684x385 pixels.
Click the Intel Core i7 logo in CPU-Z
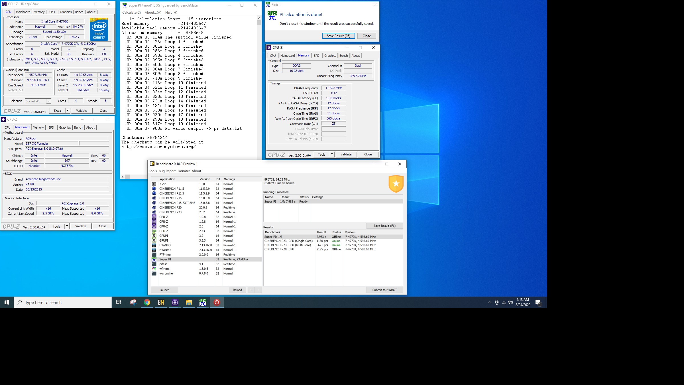tap(99, 29)
